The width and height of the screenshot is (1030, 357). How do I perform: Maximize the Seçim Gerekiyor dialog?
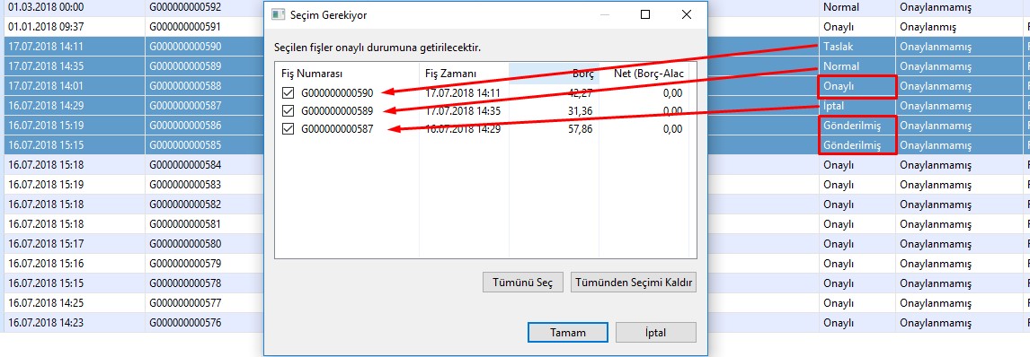coord(645,14)
